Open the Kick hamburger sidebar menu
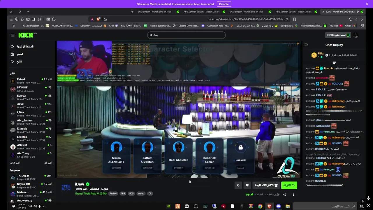Image resolution: width=373 pixels, height=210 pixels. (13, 35)
